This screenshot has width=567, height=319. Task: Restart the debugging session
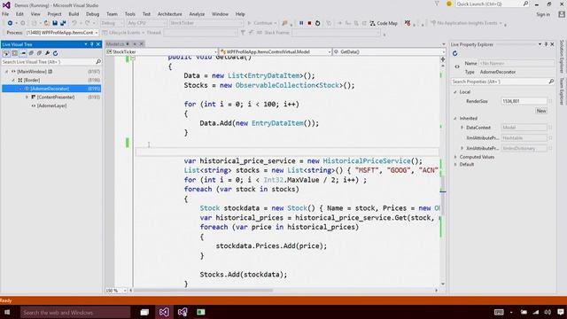click(317, 23)
